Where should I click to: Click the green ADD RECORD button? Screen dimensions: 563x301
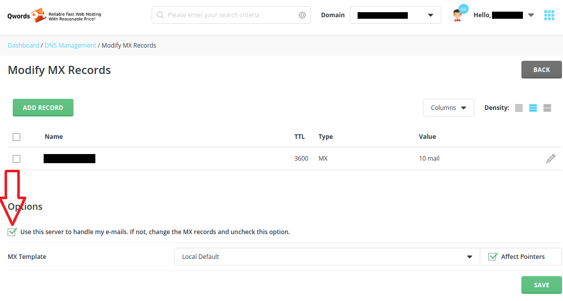(43, 108)
